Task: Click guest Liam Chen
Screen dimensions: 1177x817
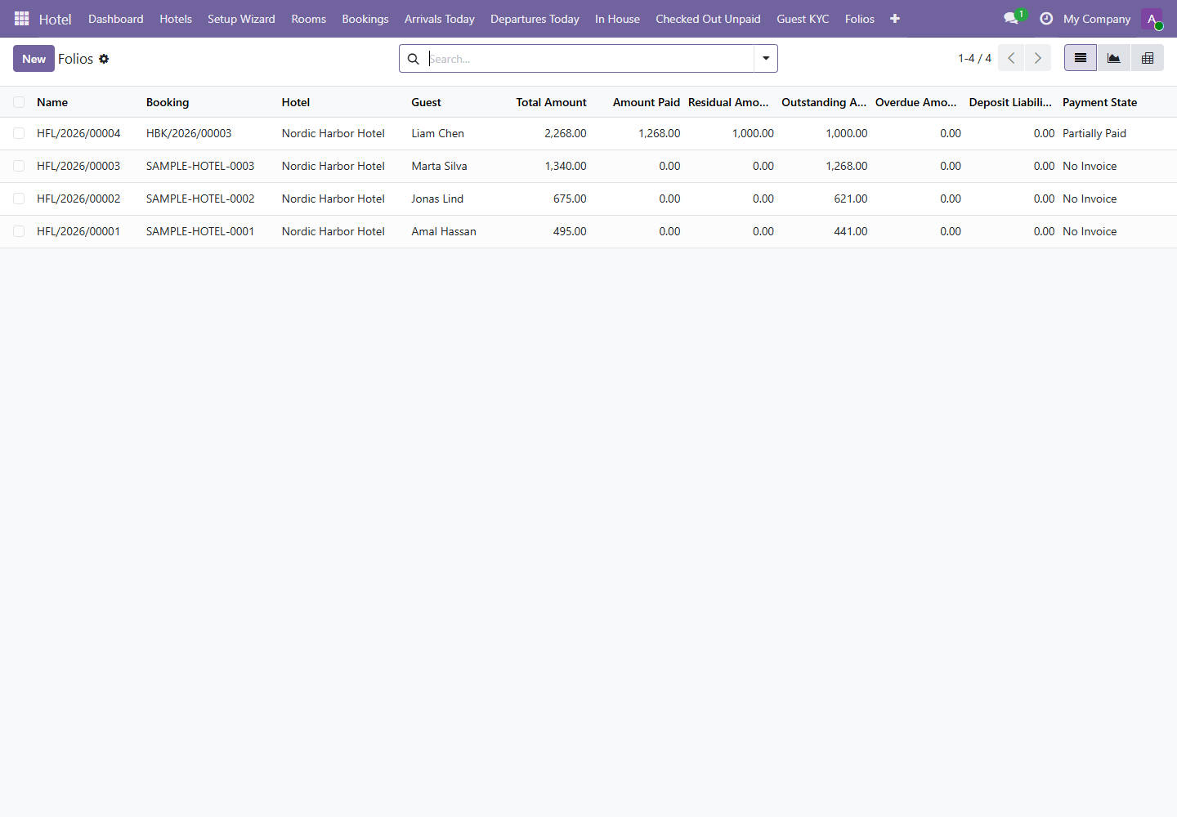Action: [437, 133]
